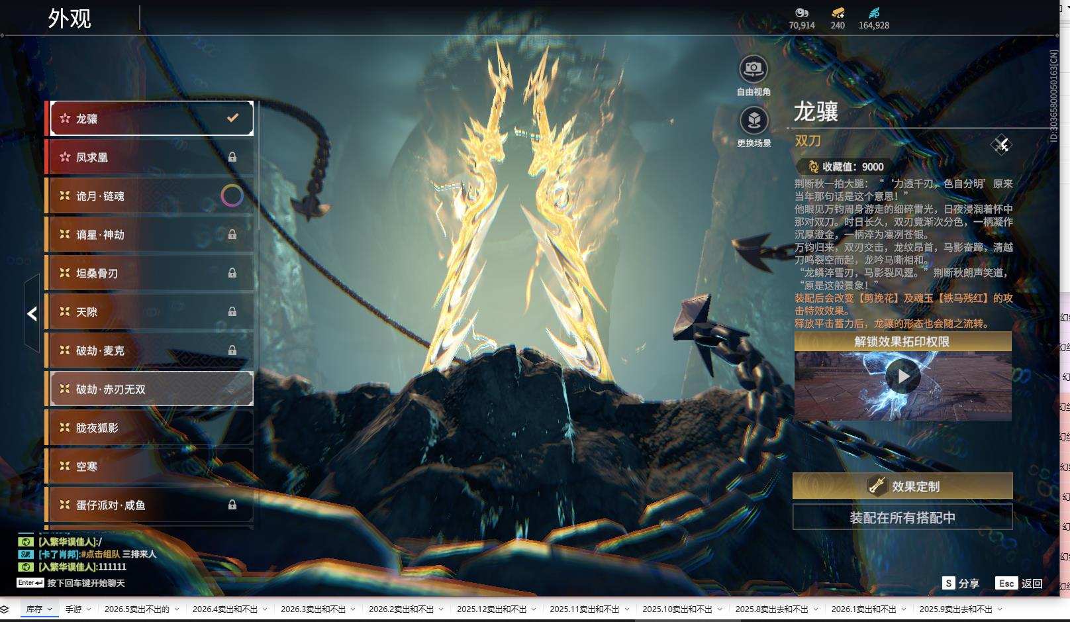Click the #点击组队 team invite link
Screen dimensions: 1070x622
(101, 554)
